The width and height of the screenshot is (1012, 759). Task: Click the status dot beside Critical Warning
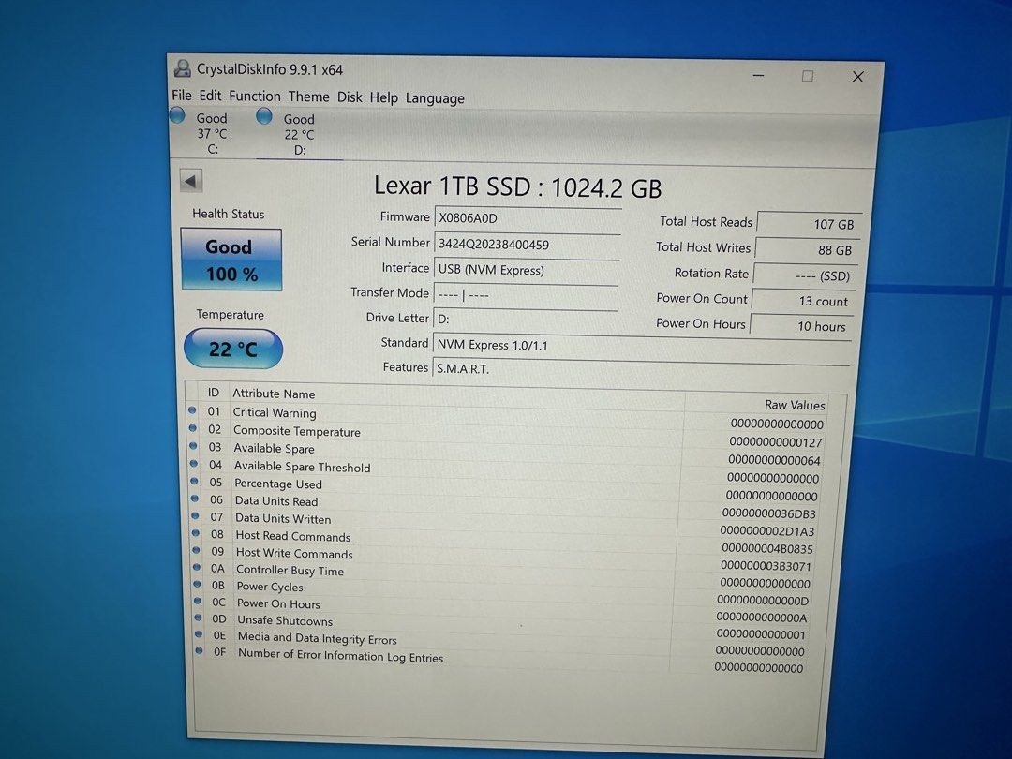(192, 409)
